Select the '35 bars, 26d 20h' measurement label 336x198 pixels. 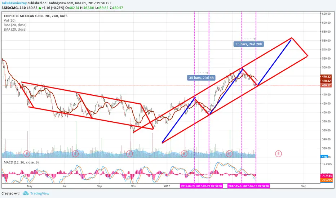[248, 44]
